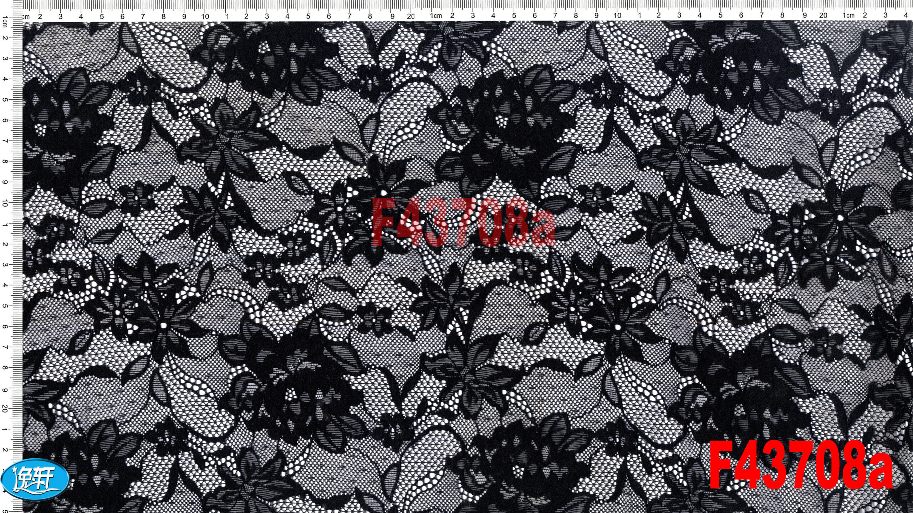
Task: Click the middle '1cm' label on top ruler
Action: tap(435, 16)
